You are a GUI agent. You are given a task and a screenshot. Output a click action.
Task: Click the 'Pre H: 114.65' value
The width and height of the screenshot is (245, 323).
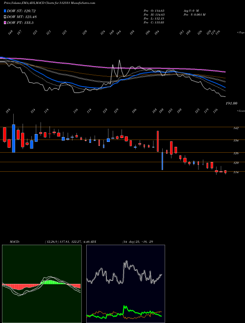pos(154,15)
